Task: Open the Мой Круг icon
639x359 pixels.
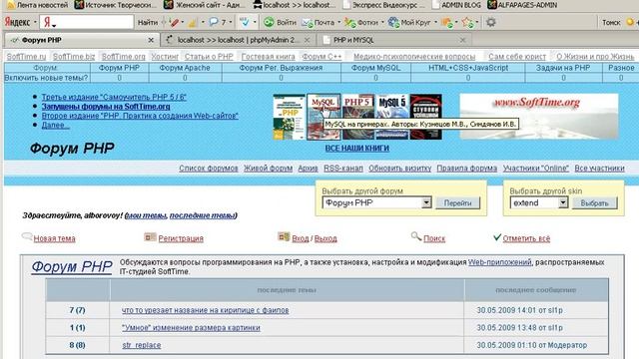Action: point(393,22)
